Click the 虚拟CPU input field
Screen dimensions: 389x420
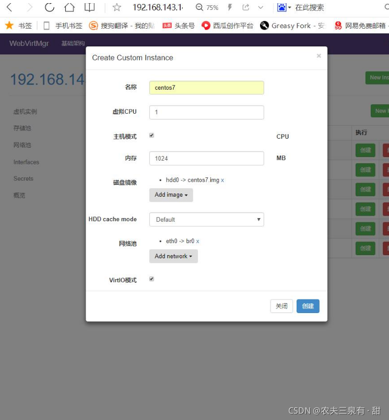pos(206,112)
